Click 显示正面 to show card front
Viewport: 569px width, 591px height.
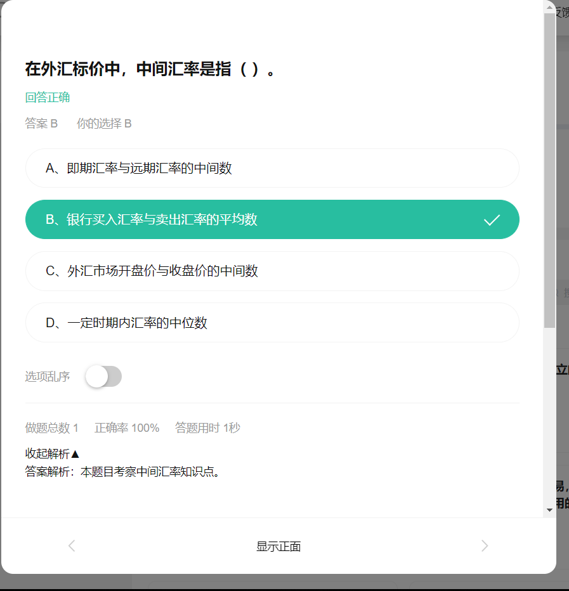pos(278,546)
